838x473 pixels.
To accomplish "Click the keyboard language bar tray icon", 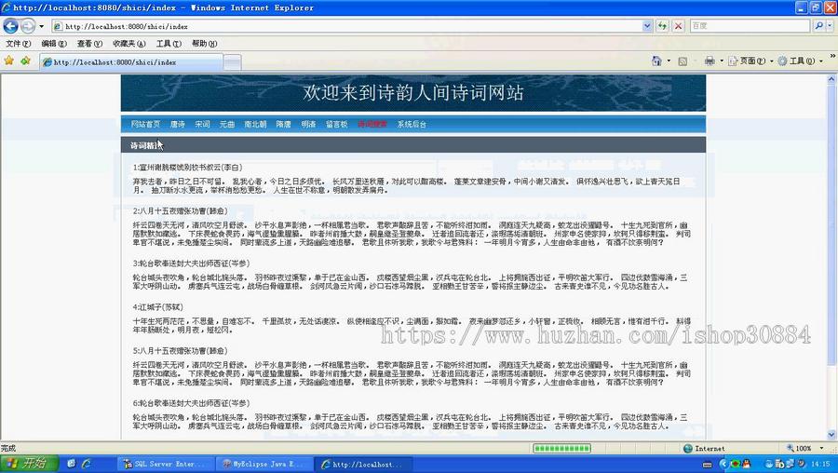I will (x=707, y=465).
